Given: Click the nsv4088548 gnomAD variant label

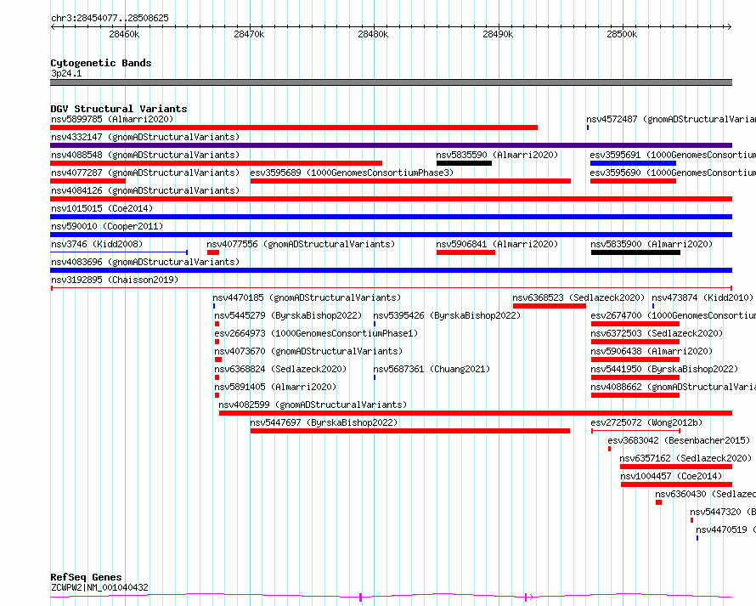Looking at the screenshot, I should pos(145,155).
